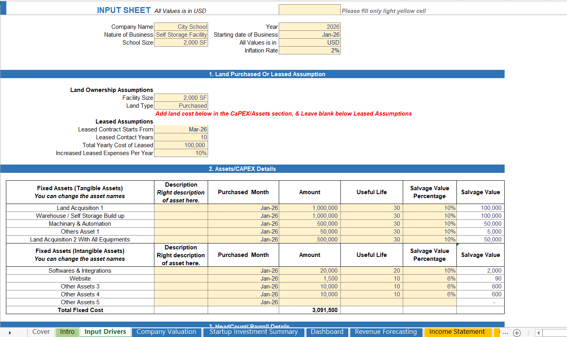Image resolution: width=567 pixels, height=337 pixels.
Task: Click the Year cell containing 2026
Action: [310, 26]
